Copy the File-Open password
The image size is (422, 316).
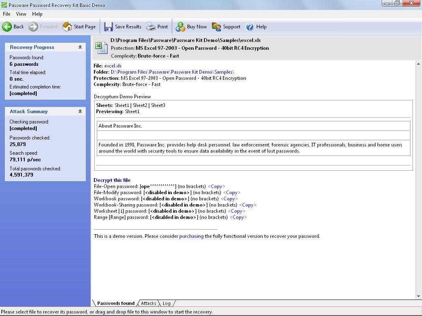[216, 186]
